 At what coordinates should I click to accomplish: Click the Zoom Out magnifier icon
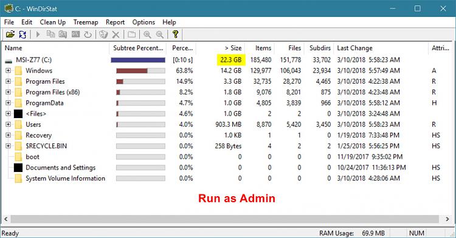(160, 35)
